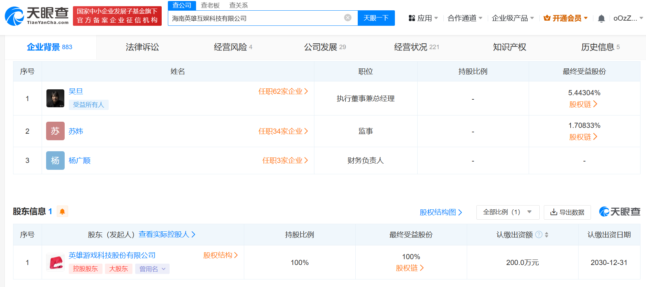The image size is (646, 287).
Task: Expand the 合作通道 menu
Action: [x=465, y=18]
